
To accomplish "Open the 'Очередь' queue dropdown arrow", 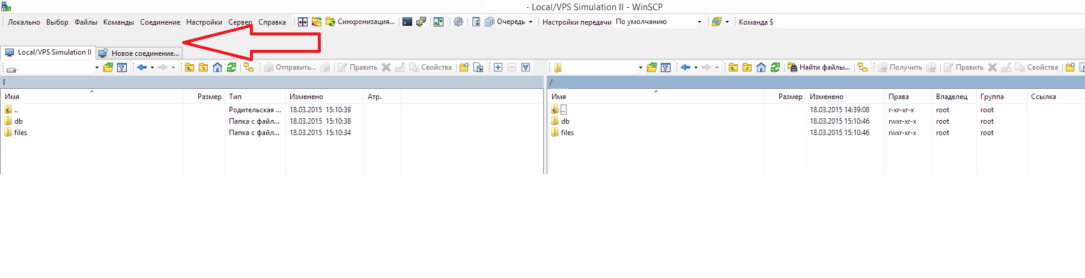I will click(x=530, y=22).
